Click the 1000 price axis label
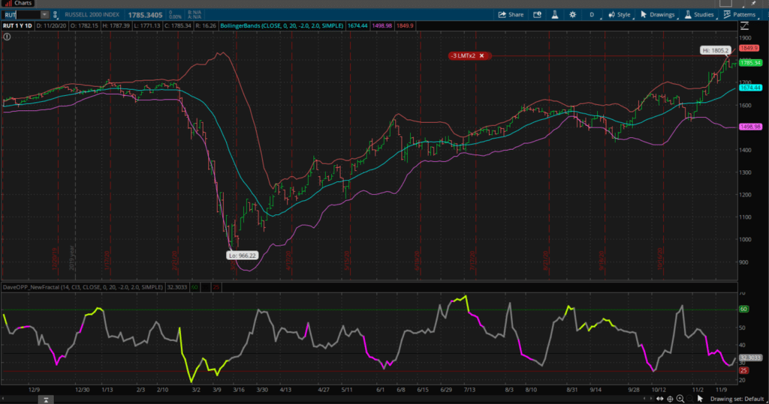The height and width of the screenshot is (404, 769). click(x=746, y=239)
